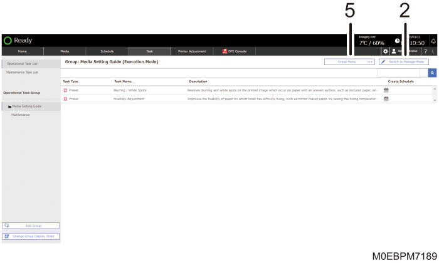Click the blue search magnifier button
Image resolution: width=439 pixels, height=263 pixels.
tap(432, 73)
